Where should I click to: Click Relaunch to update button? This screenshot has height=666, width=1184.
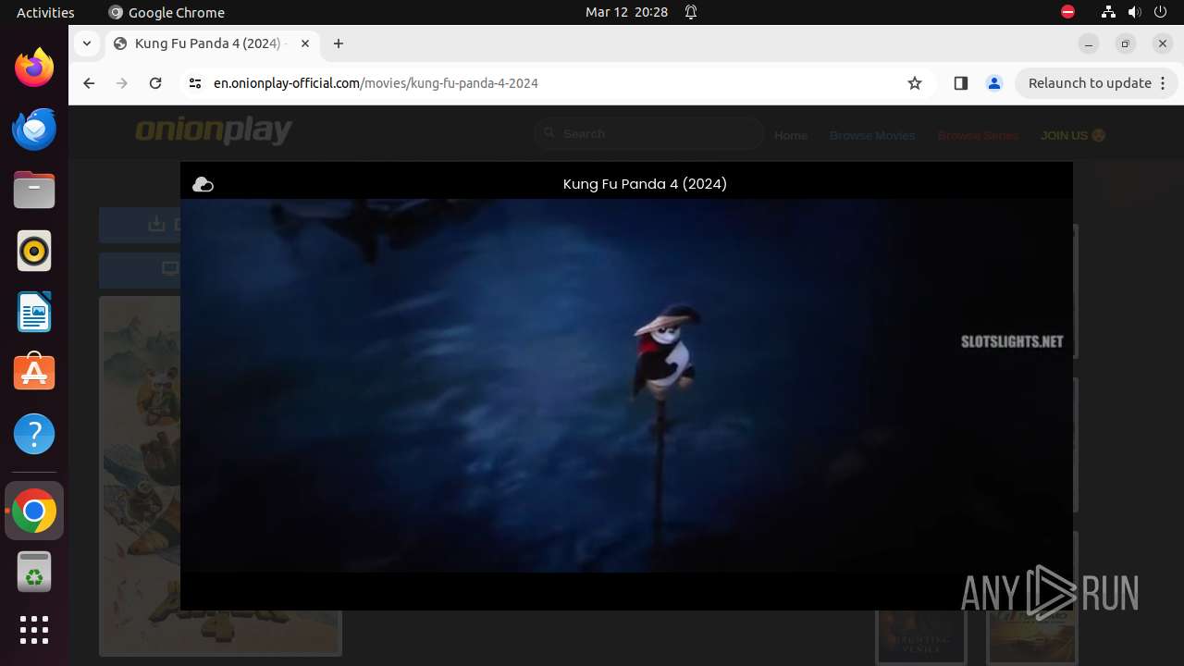1090,83
